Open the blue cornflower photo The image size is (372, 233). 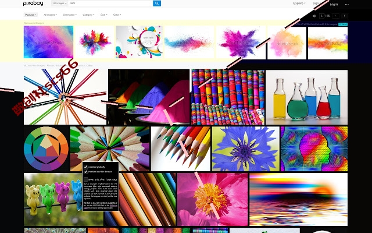245,149
